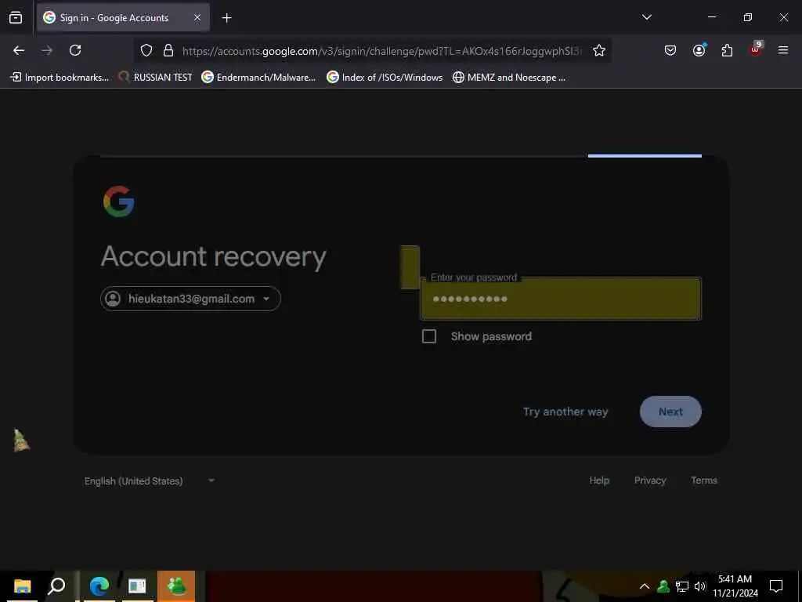Viewport: 802px width, 602px height.
Task: Open RUSSIAN TEST bookmark
Action: (156, 78)
